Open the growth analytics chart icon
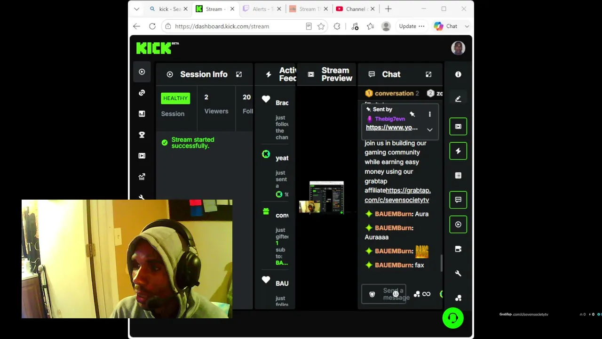Screen dimensions: 602x339 (142, 177)
